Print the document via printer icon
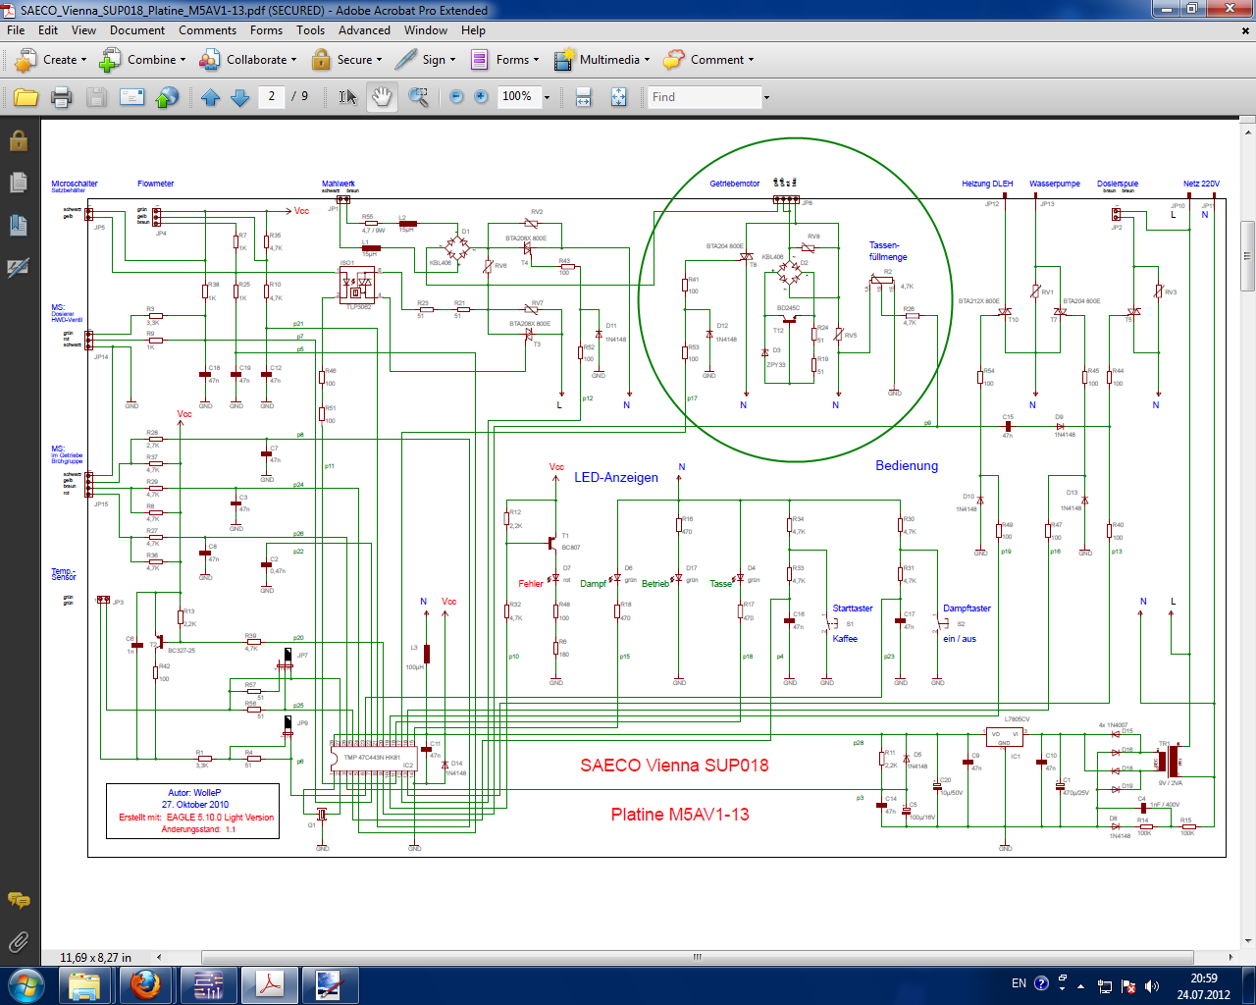The image size is (1256, 1005). coord(61,97)
